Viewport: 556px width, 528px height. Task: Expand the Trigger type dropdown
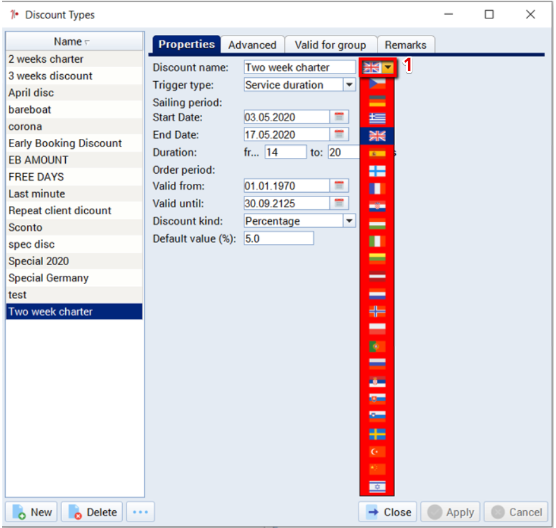click(x=350, y=85)
